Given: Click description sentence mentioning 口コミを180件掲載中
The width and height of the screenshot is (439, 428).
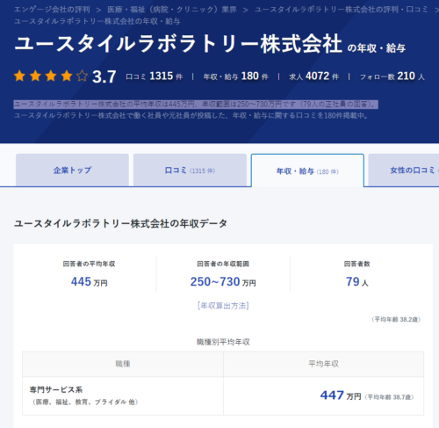Looking at the screenshot, I should [x=191, y=116].
